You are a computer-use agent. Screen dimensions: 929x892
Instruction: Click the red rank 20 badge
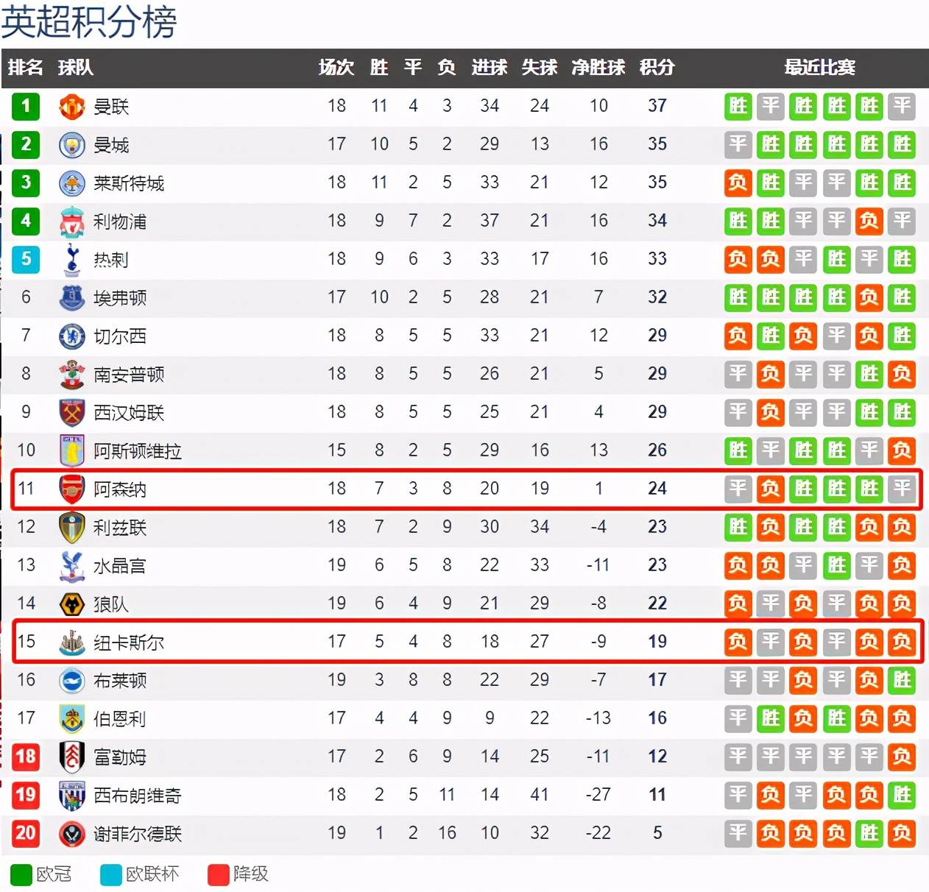click(x=26, y=833)
